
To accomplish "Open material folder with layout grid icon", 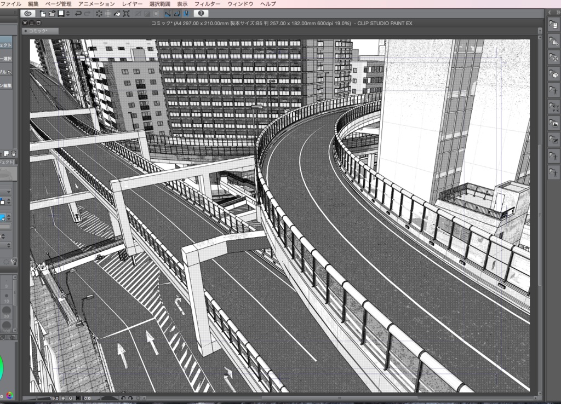I will pos(553,25).
